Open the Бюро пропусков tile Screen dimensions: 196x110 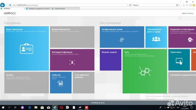(x=26, y=48)
